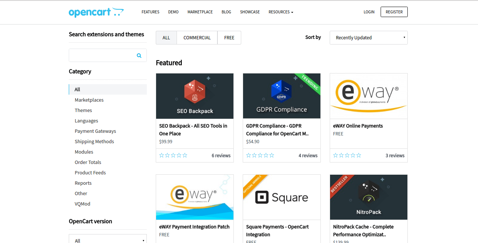
Task: Open the Square Payments thumbnail image
Action: [x=282, y=197]
